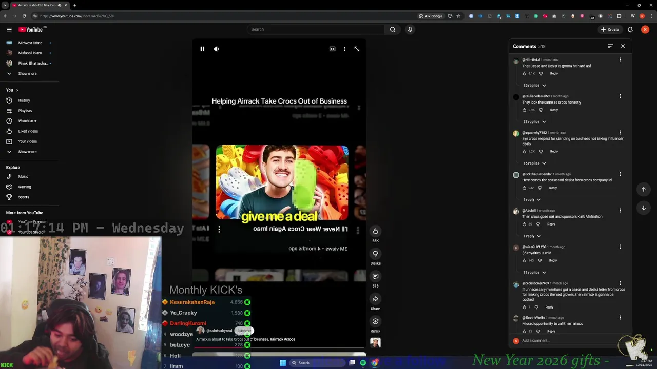Open the comments sort options
Screen dimensions: 657x369
[x=610, y=46]
